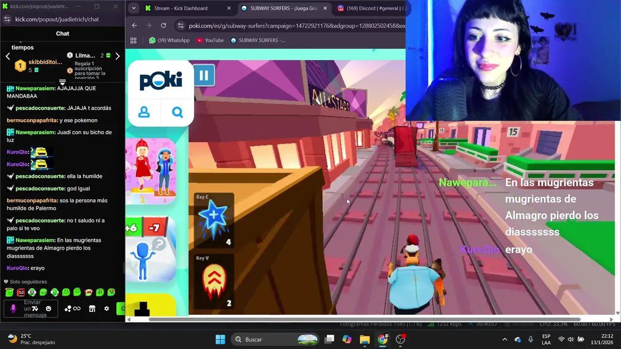Image resolution: width=621 pixels, height=349 pixels.
Task: Open the emoji picker in chat input
Action: click(x=49, y=308)
